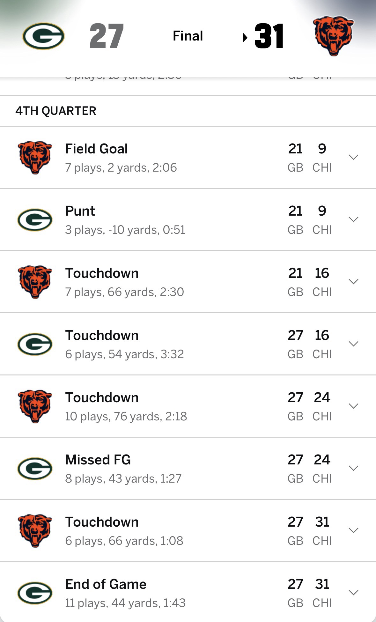Tap the Packers logo in the score header
376x622 pixels.
click(43, 36)
